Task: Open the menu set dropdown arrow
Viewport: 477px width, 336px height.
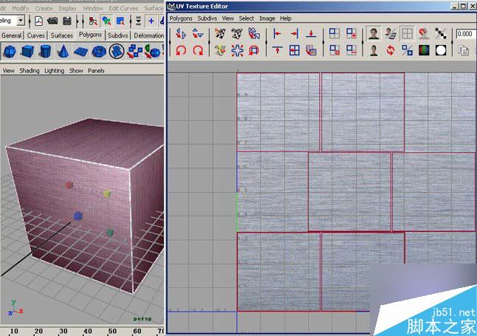Action: pos(21,21)
